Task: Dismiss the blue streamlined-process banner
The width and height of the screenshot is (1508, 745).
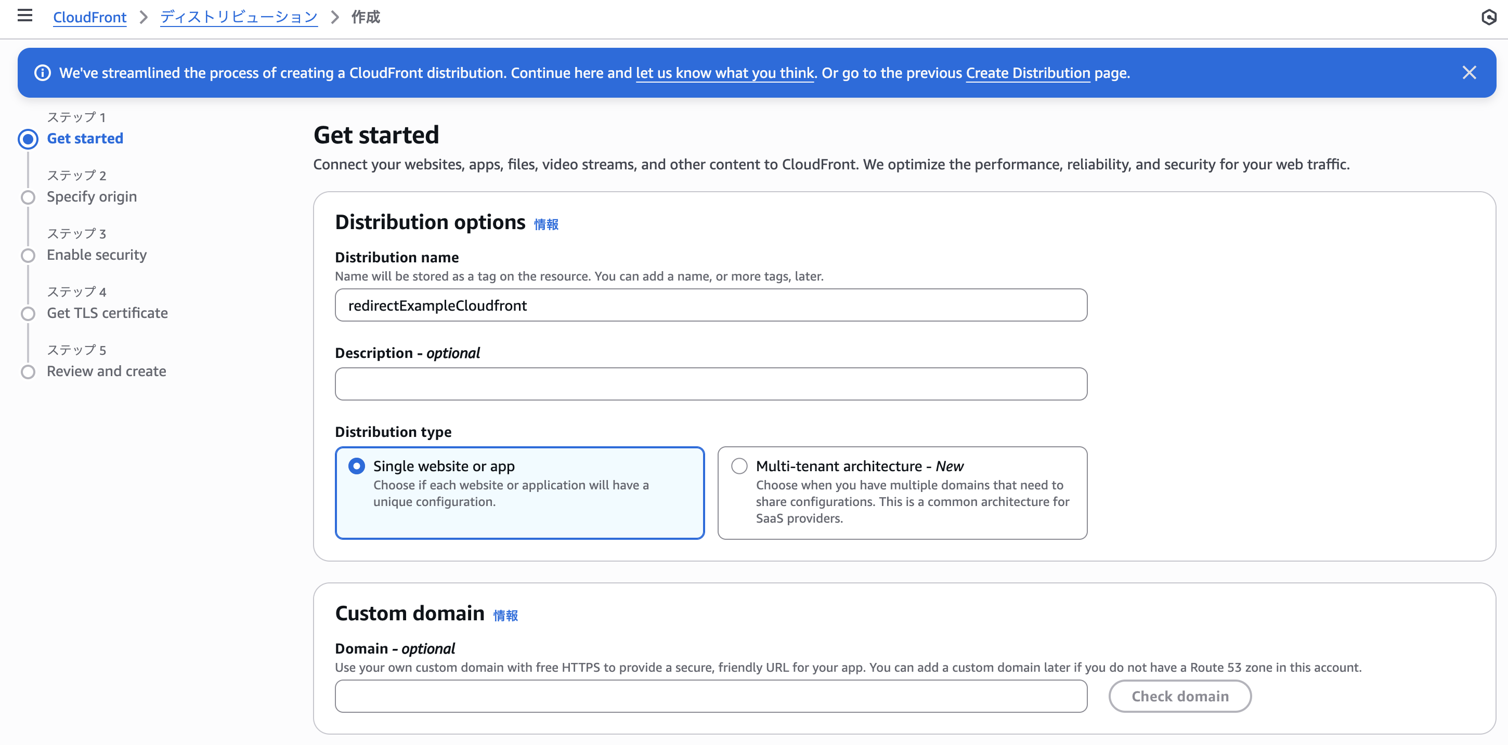Action: [1469, 73]
